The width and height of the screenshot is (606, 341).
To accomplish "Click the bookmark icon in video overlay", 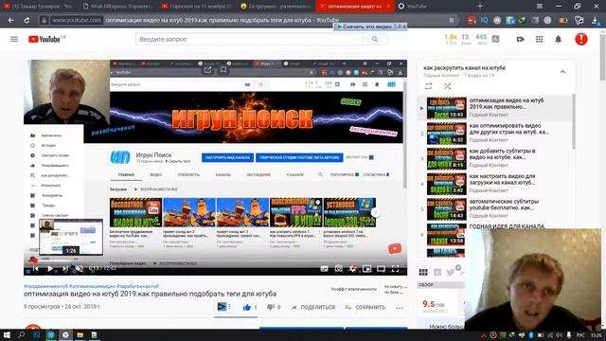I will coord(223,70).
